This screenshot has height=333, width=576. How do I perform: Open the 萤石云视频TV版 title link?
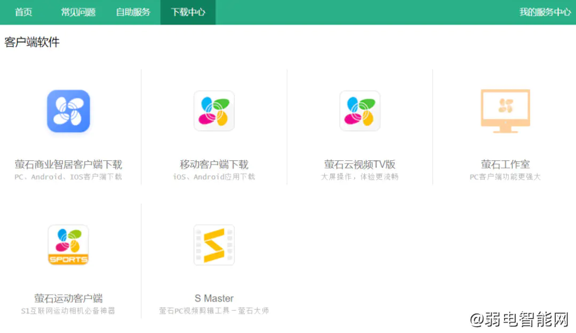coord(359,164)
